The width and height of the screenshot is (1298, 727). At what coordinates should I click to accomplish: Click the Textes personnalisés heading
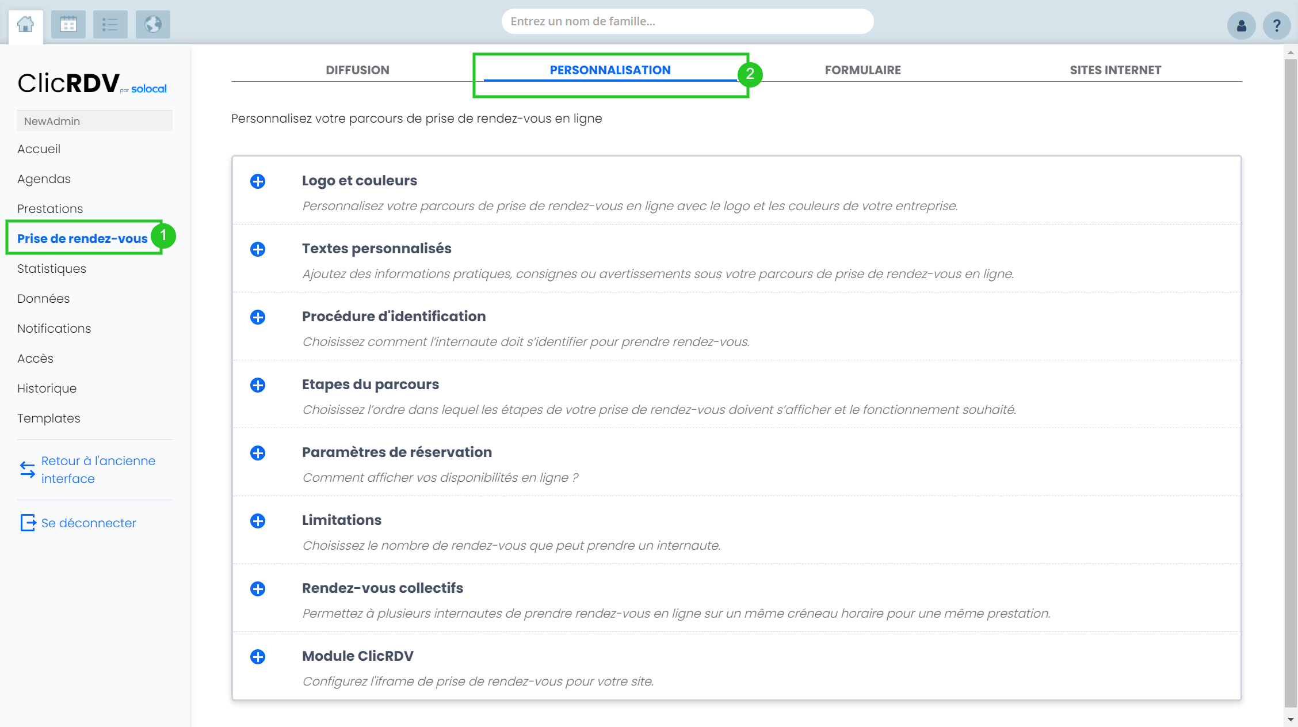pyautogui.click(x=377, y=249)
